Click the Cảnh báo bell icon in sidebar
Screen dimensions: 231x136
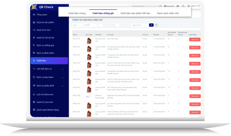pos(34,61)
